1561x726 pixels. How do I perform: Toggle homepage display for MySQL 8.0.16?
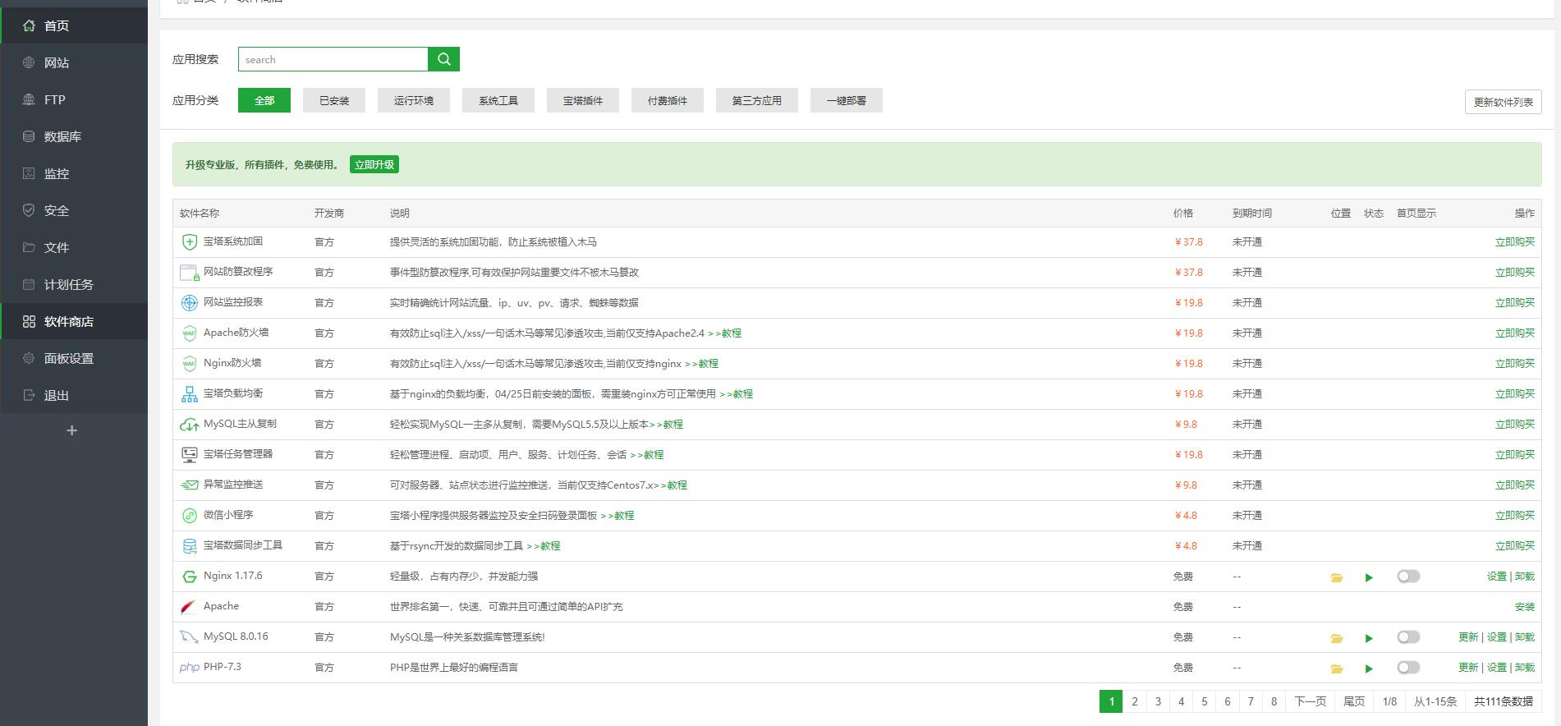tap(1408, 637)
